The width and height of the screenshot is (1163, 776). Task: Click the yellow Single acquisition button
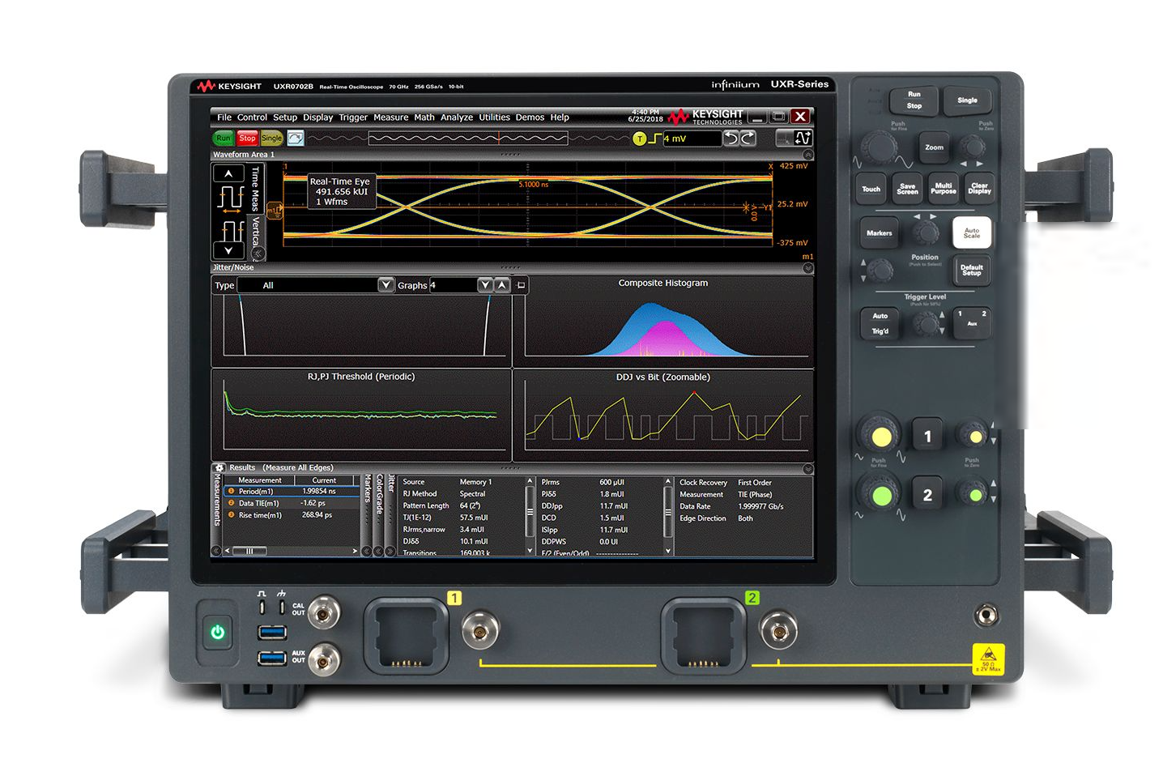pyautogui.click(x=271, y=139)
